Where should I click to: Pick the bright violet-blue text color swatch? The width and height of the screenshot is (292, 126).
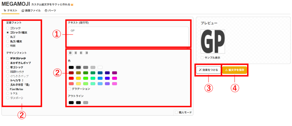[108, 78]
